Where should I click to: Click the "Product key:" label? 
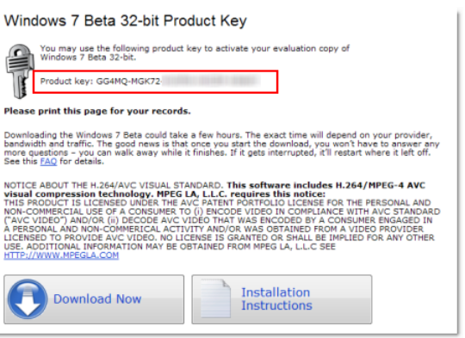(66, 82)
